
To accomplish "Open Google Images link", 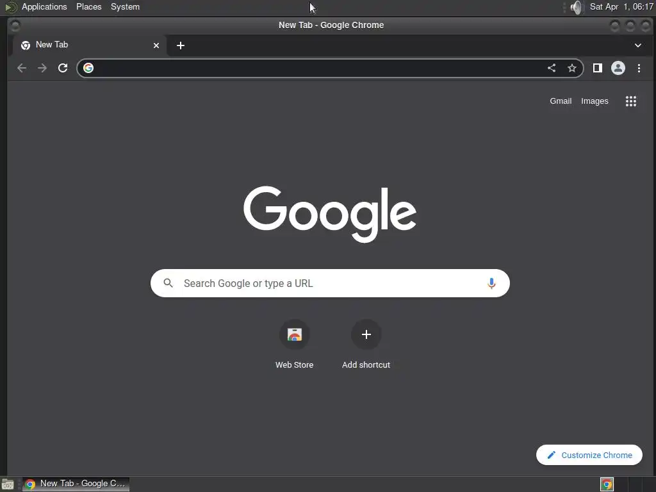I will (594, 101).
